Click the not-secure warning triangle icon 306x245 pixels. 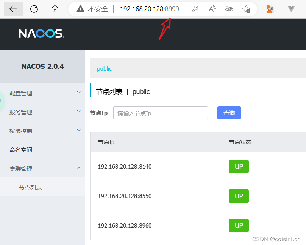[x=80, y=9]
